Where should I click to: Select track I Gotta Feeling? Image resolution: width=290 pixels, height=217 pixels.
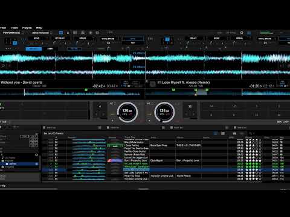[x=132, y=145]
